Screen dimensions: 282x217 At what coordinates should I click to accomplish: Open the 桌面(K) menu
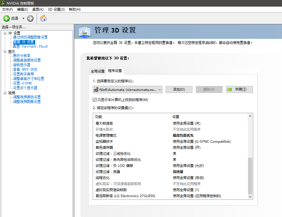point(38,9)
